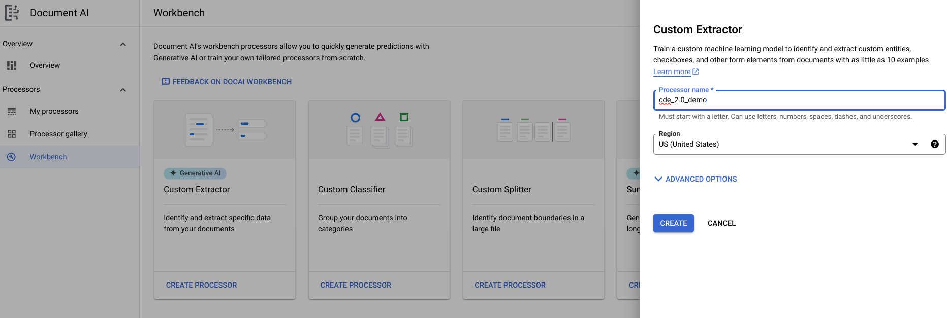This screenshot has height=318, width=947.
Task: Focus the Processor name text field
Action: pos(798,100)
